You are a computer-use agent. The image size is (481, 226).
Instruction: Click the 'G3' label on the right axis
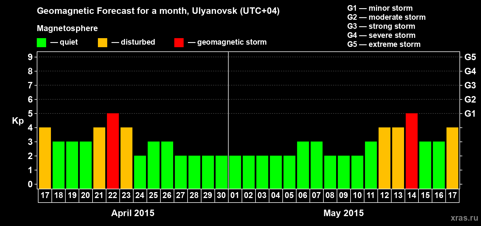(470, 85)
